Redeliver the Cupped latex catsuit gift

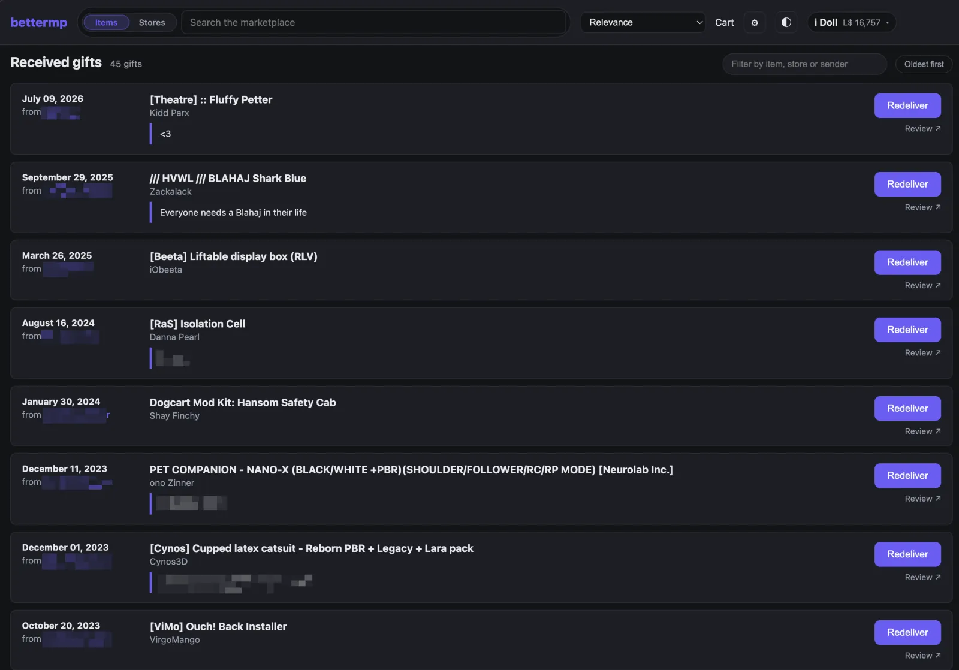tap(907, 554)
